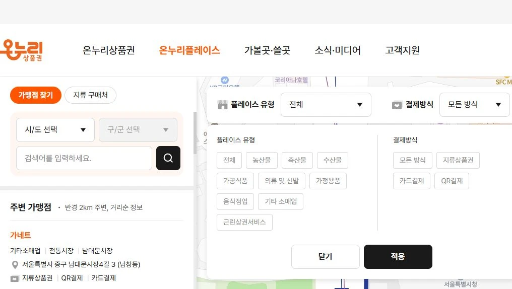
Task: Select the 전체 place type chip
Action: click(229, 160)
